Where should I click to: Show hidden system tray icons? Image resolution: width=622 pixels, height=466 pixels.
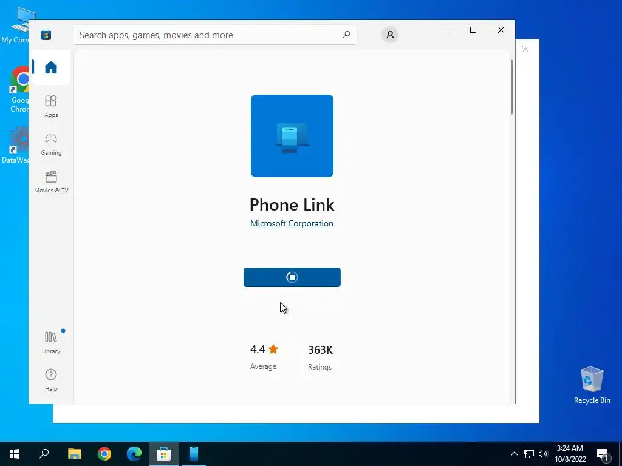point(514,454)
